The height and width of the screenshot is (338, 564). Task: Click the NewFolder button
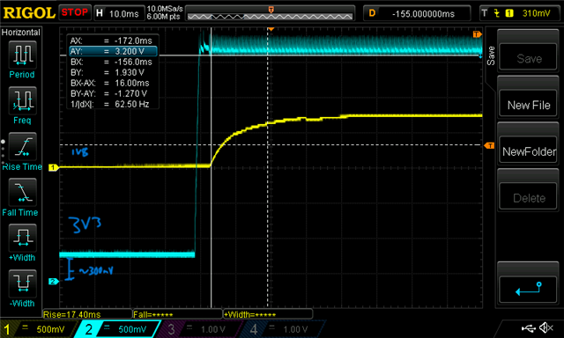click(x=529, y=151)
